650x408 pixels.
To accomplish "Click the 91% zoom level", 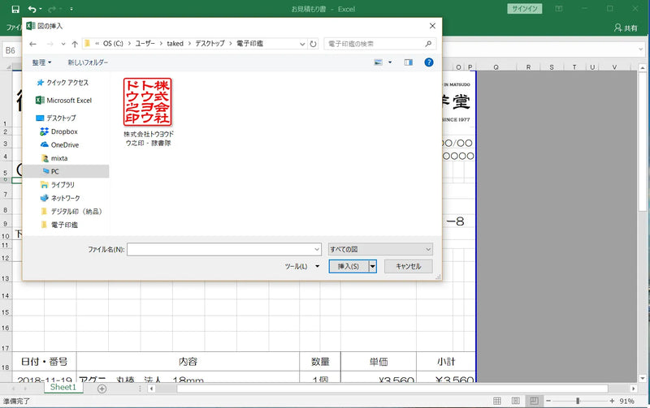I will click(x=626, y=401).
